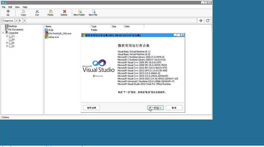This screenshot has height=147, width=264.
Task: Open the File menu
Action: tap(4, 7)
